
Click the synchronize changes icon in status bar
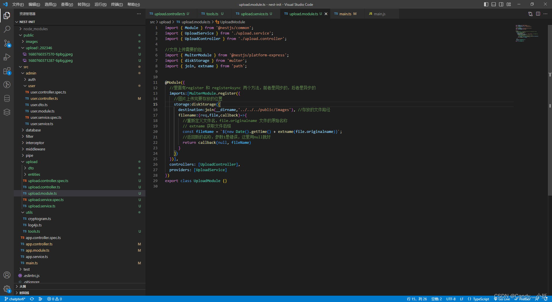click(x=32, y=299)
